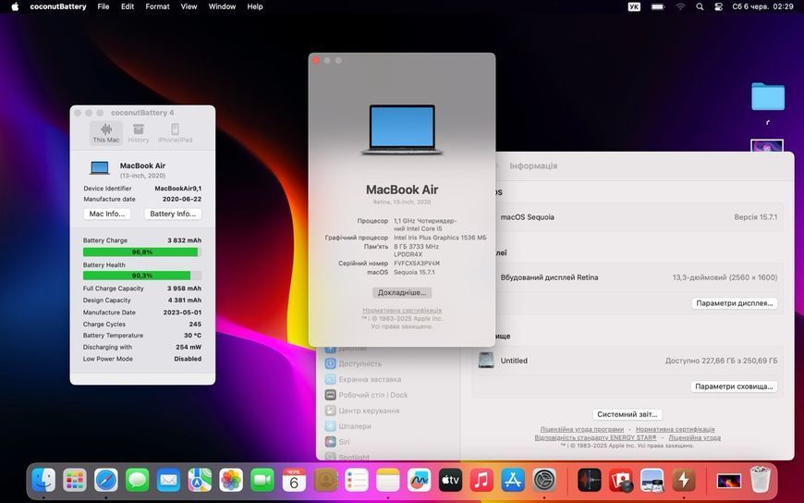Launch Safari from the Dock
The width and height of the screenshot is (804, 503).
click(106, 481)
